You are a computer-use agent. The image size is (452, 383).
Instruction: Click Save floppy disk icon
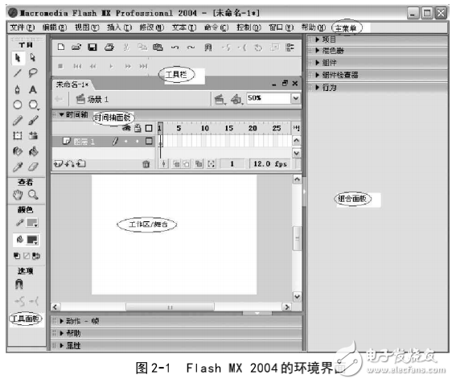tap(92, 47)
